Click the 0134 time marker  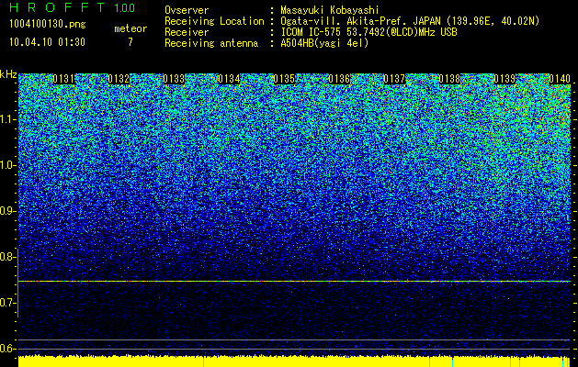click(x=229, y=79)
